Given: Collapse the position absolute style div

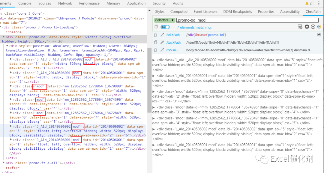Looking at the screenshot, I should tap(7, 46).
